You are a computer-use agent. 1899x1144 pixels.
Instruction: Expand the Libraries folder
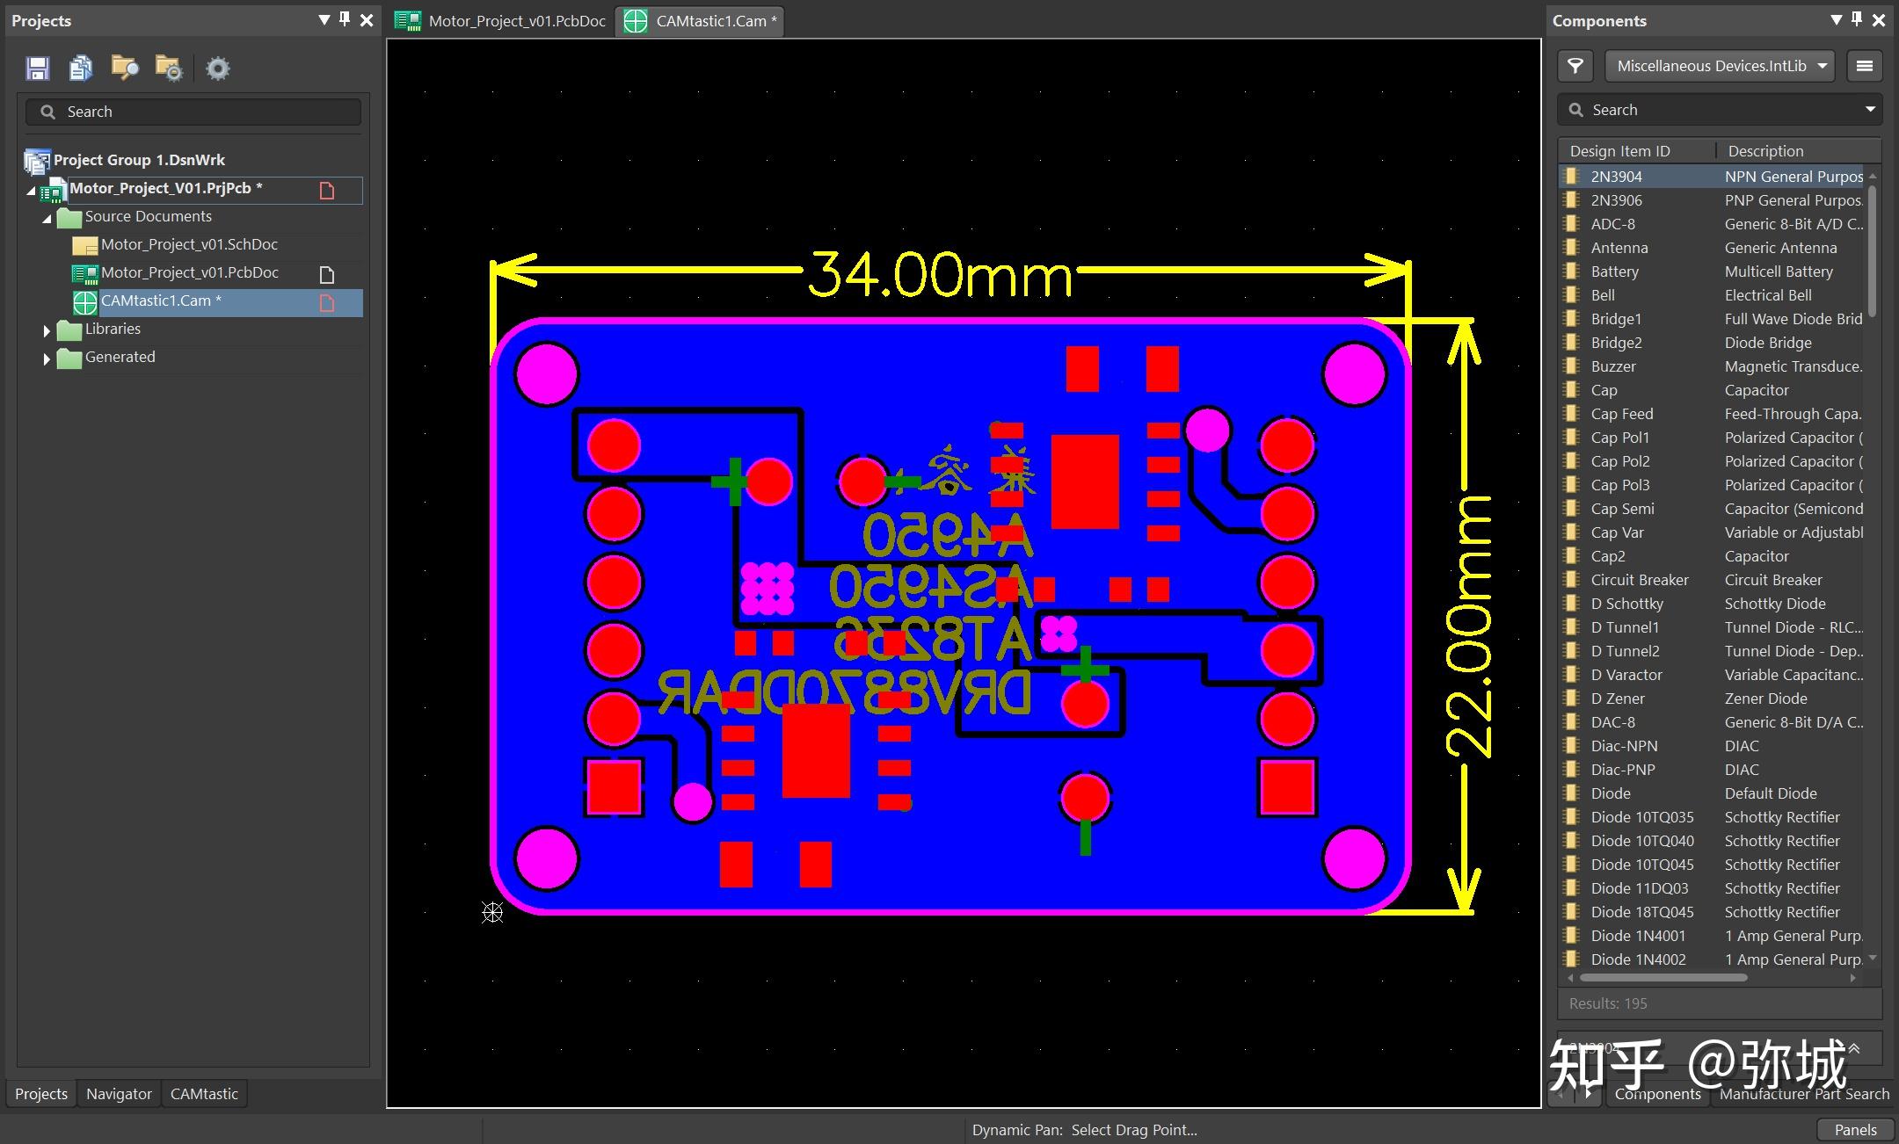[47, 330]
